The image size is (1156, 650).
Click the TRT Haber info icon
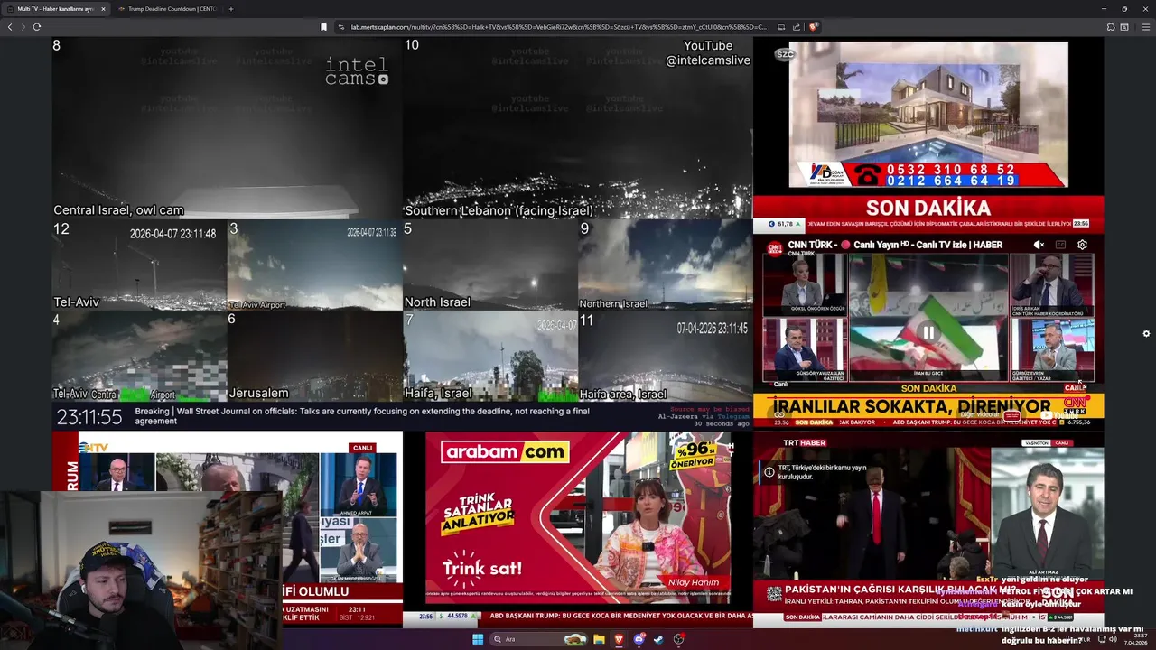coord(769,471)
